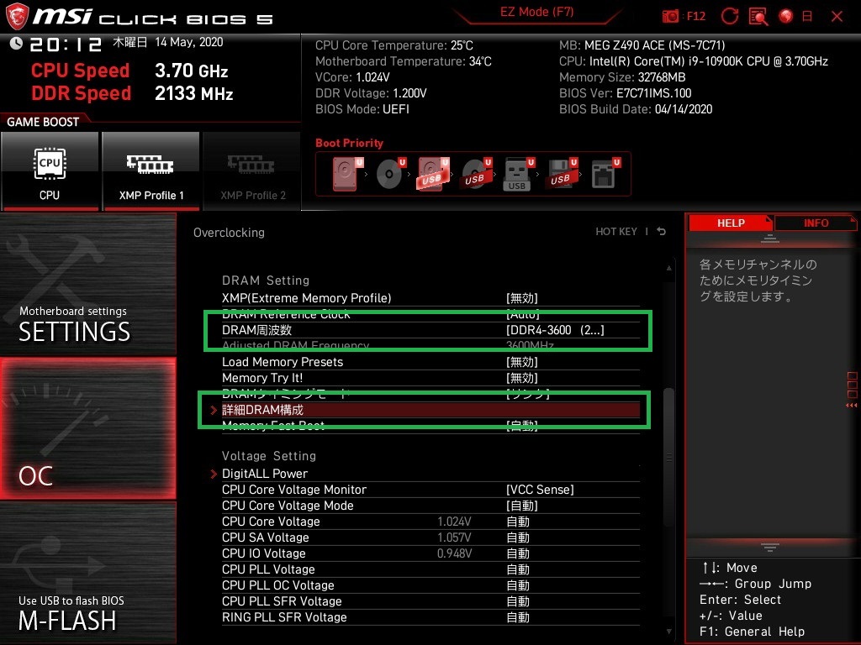Viewport: 861px width, 645px height.
Task: Click the circular reset arrow icon in top bar
Action: (729, 17)
